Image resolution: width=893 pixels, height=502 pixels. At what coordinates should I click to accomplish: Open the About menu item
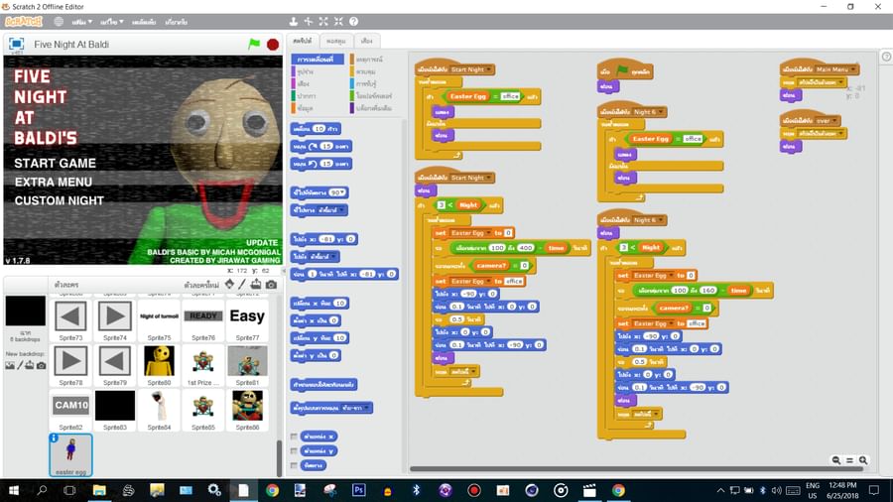click(176, 22)
